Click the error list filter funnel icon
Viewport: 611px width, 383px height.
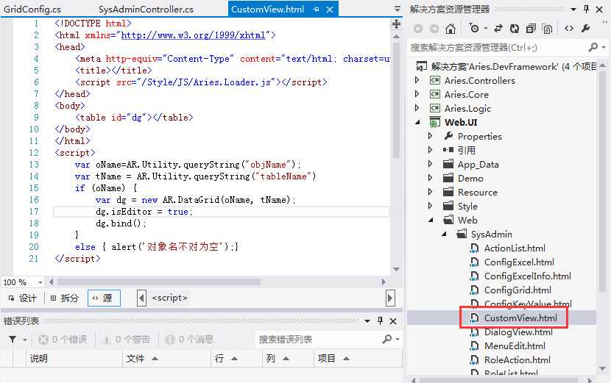[13, 340]
